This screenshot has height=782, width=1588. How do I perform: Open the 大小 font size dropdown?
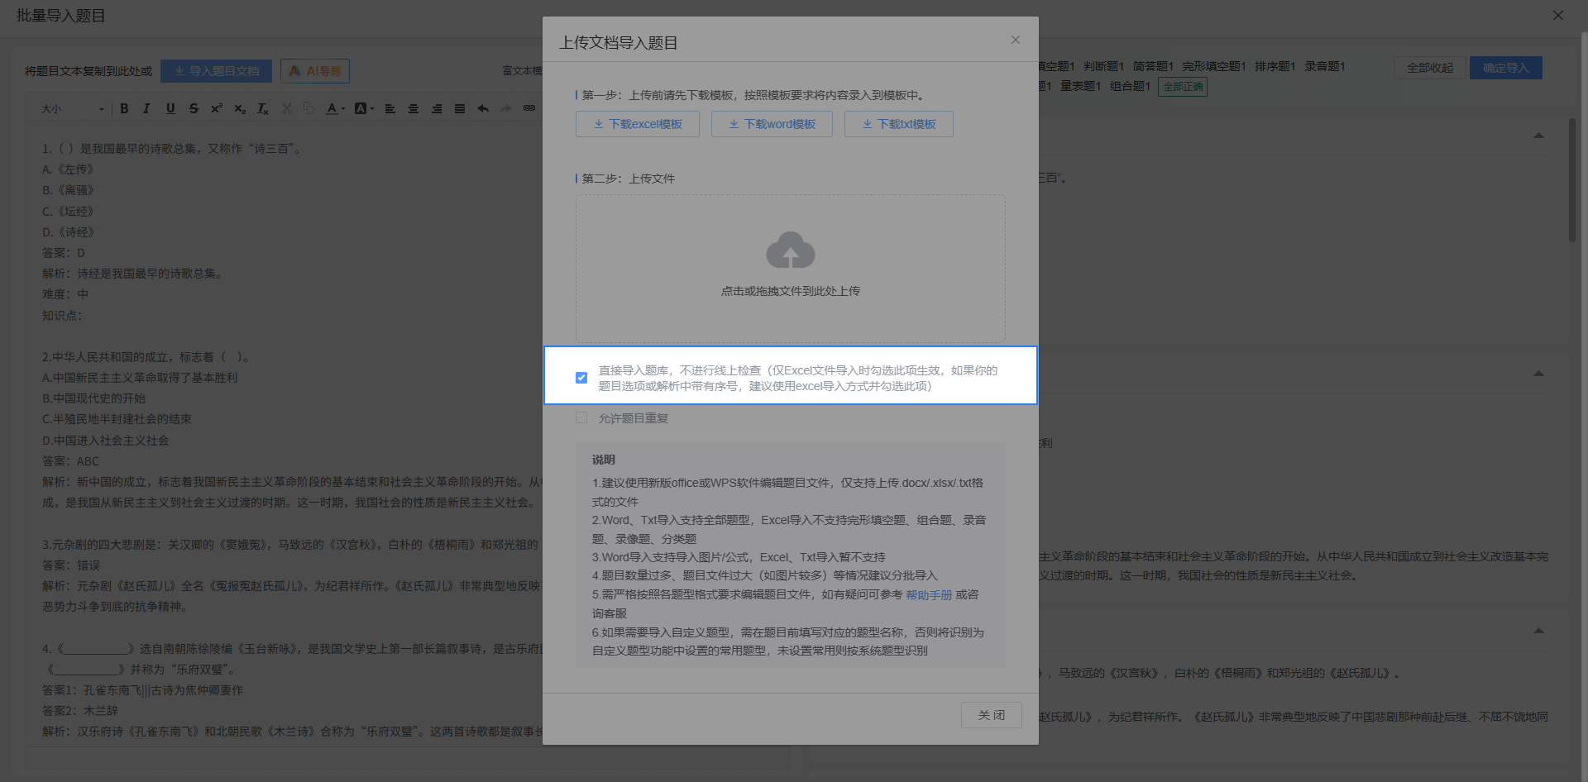coord(73,109)
